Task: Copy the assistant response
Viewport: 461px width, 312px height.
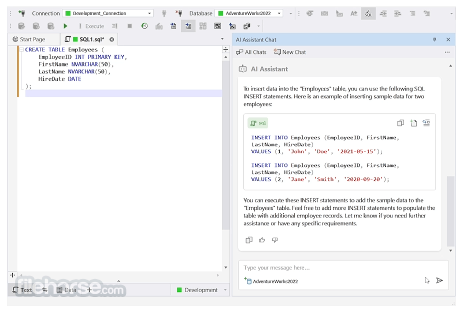Action: coord(248,240)
